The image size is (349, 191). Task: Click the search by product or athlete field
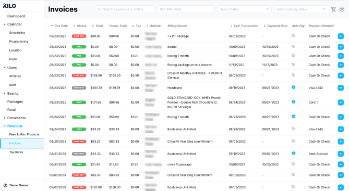[x=125, y=9]
